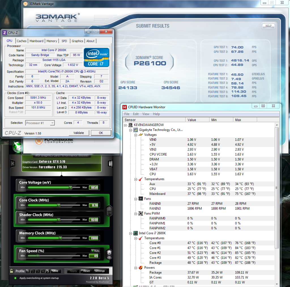Collapse the KEVINGWANGEROW tree node
The height and width of the screenshot is (287, 290).
125,125
